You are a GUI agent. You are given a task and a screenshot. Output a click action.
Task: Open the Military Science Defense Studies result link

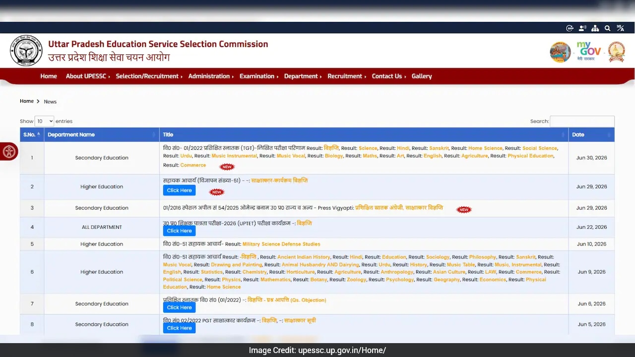(281, 244)
